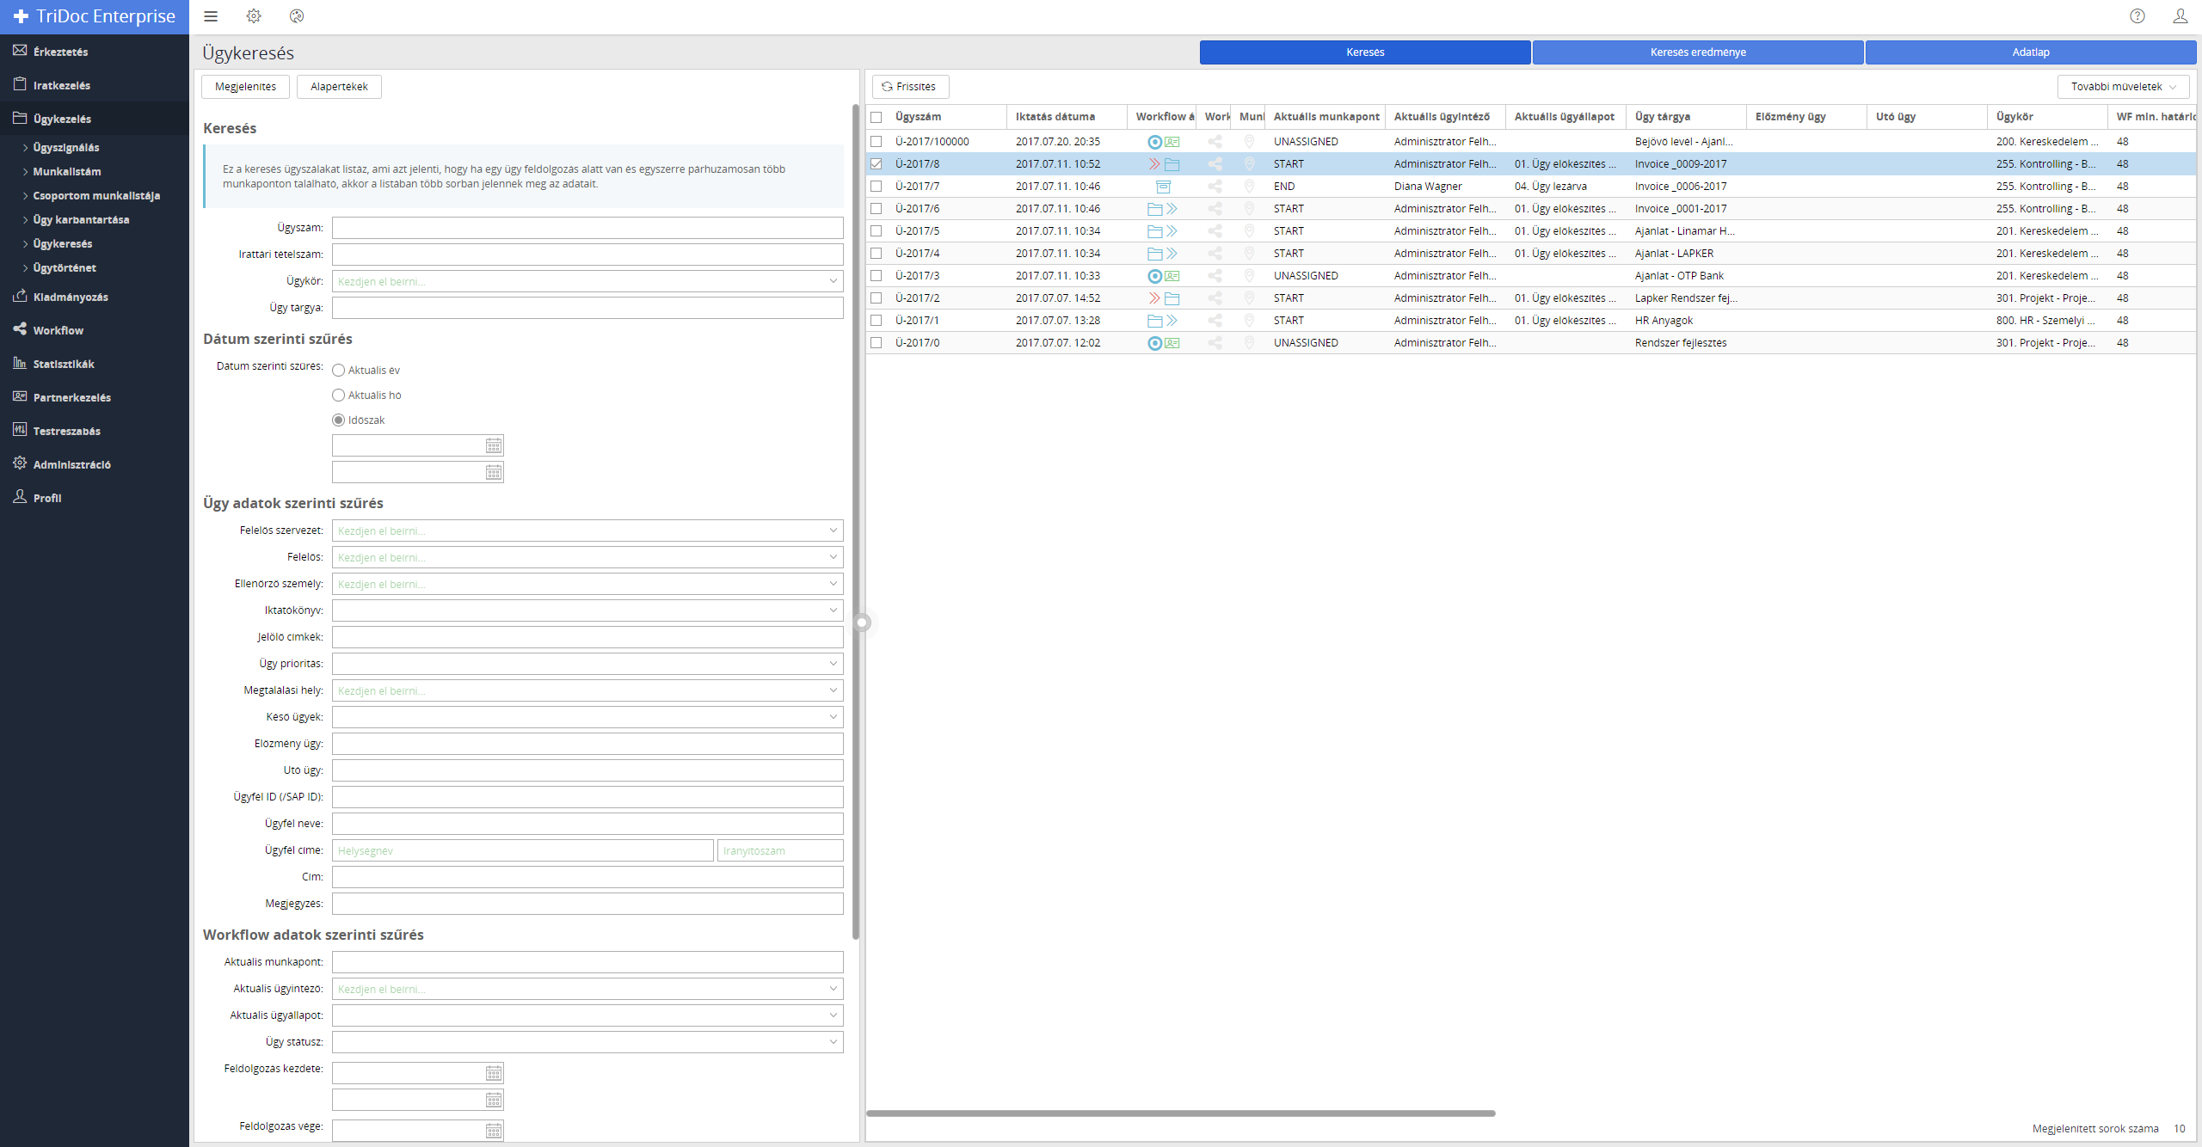Click the user profile icon at top right

pyautogui.click(x=2180, y=16)
